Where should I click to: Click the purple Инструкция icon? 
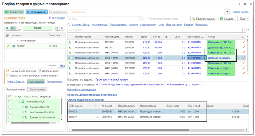[x=50, y=18]
